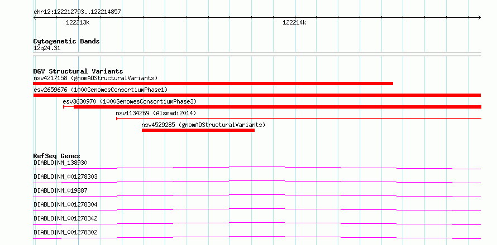Viewport: 497px width, 245px height.
Task: Click the DGV Structural Variants track title
Action: (x=78, y=71)
